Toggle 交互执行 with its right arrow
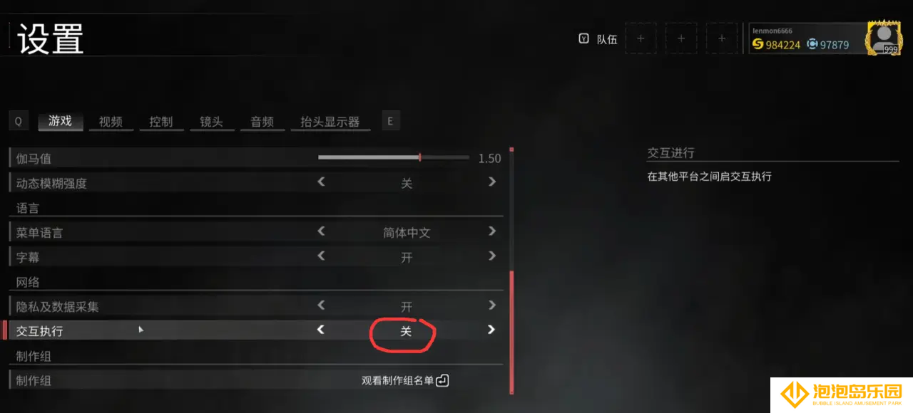 click(x=491, y=330)
